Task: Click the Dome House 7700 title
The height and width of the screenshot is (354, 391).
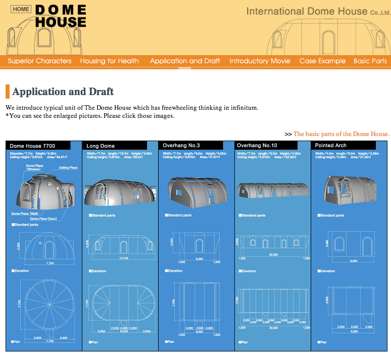Action: pyautogui.click(x=32, y=146)
